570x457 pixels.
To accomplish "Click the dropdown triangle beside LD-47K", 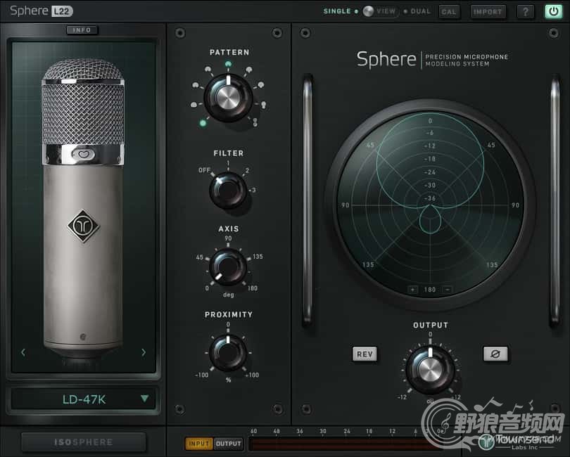I will (x=144, y=399).
